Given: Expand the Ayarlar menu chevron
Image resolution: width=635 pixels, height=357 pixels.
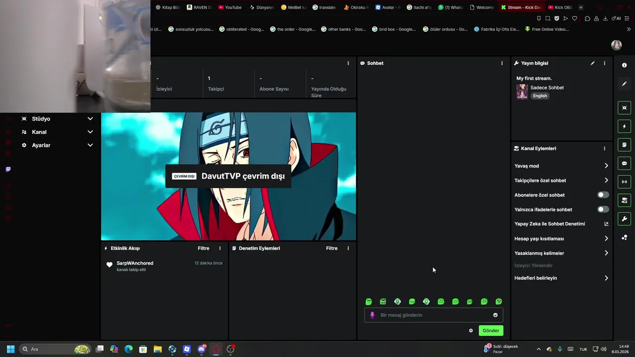Looking at the screenshot, I should pos(90,145).
